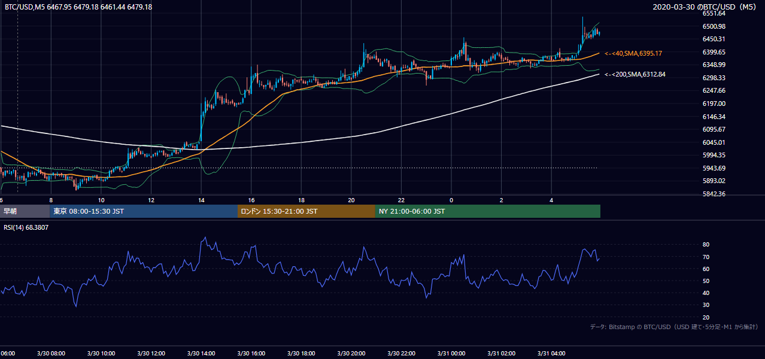Click the 3/30 16:00 date axis label

pos(251,354)
